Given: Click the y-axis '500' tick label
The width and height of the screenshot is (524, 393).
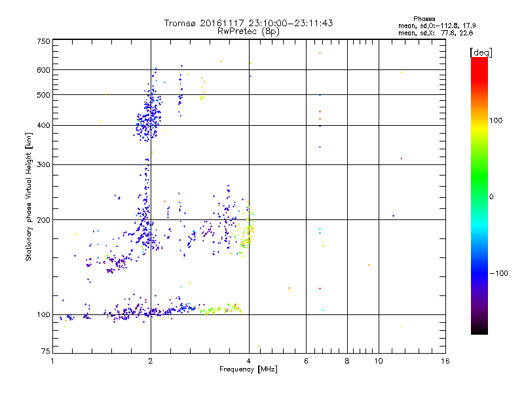Looking at the screenshot, I should coord(43,95).
